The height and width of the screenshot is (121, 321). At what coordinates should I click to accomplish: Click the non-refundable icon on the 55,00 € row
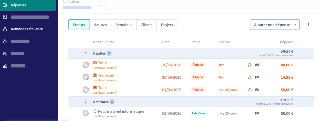[x=257, y=90]
